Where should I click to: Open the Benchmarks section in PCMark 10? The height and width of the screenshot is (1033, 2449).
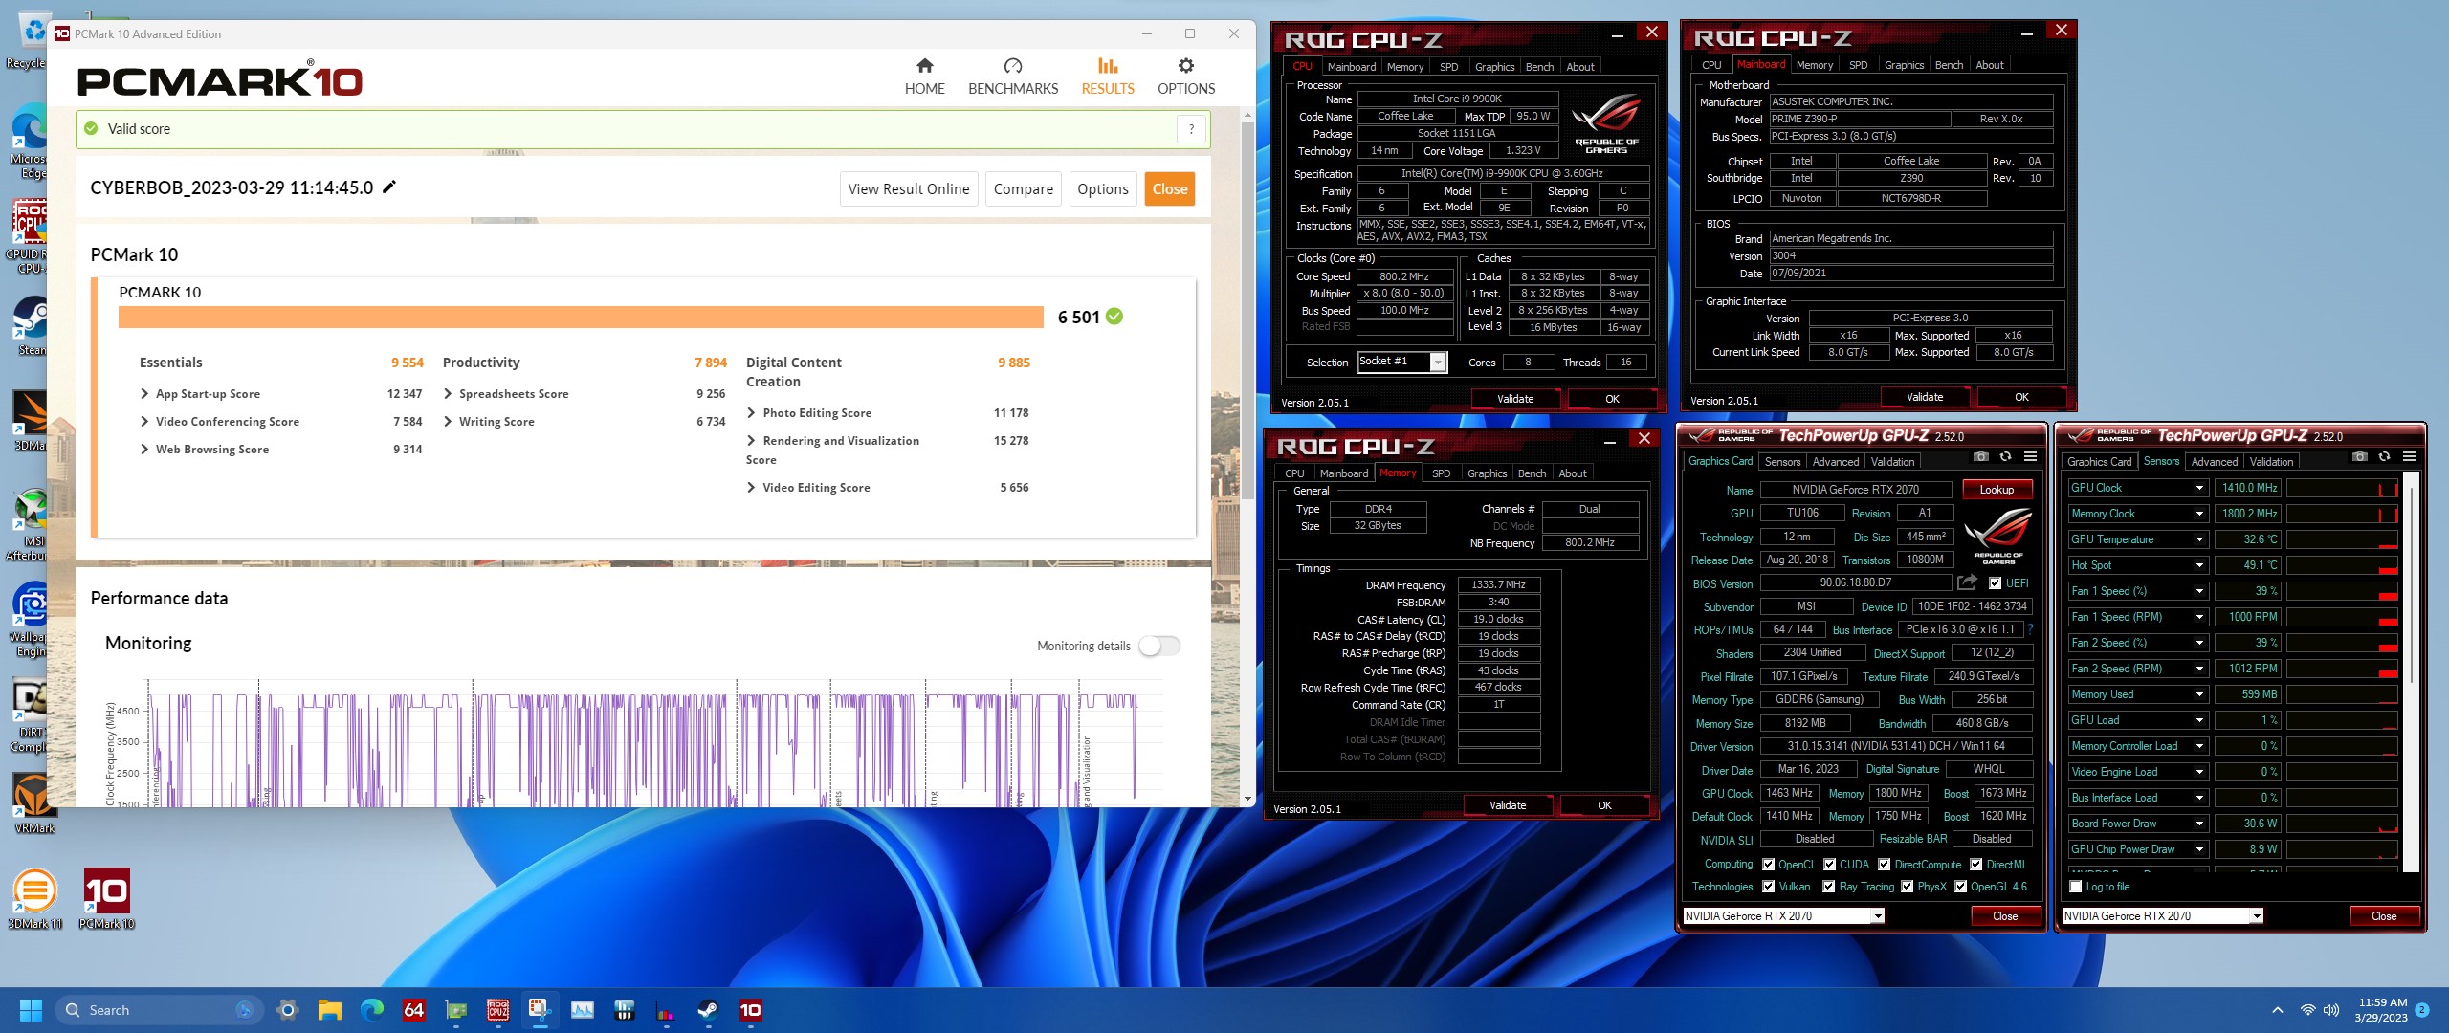tap(1013, 77)
